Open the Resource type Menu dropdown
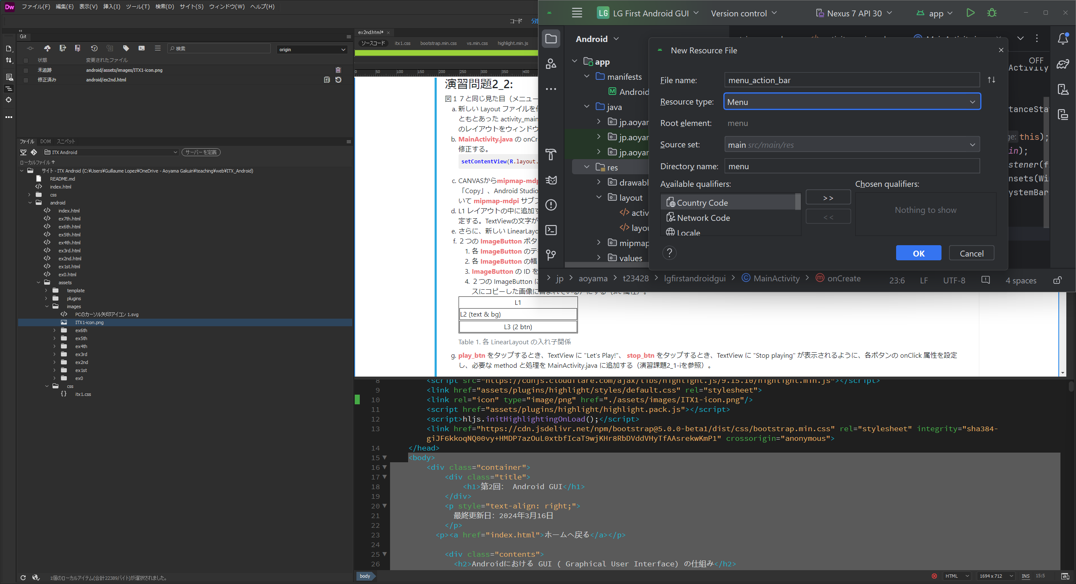 tap(852, 102)
